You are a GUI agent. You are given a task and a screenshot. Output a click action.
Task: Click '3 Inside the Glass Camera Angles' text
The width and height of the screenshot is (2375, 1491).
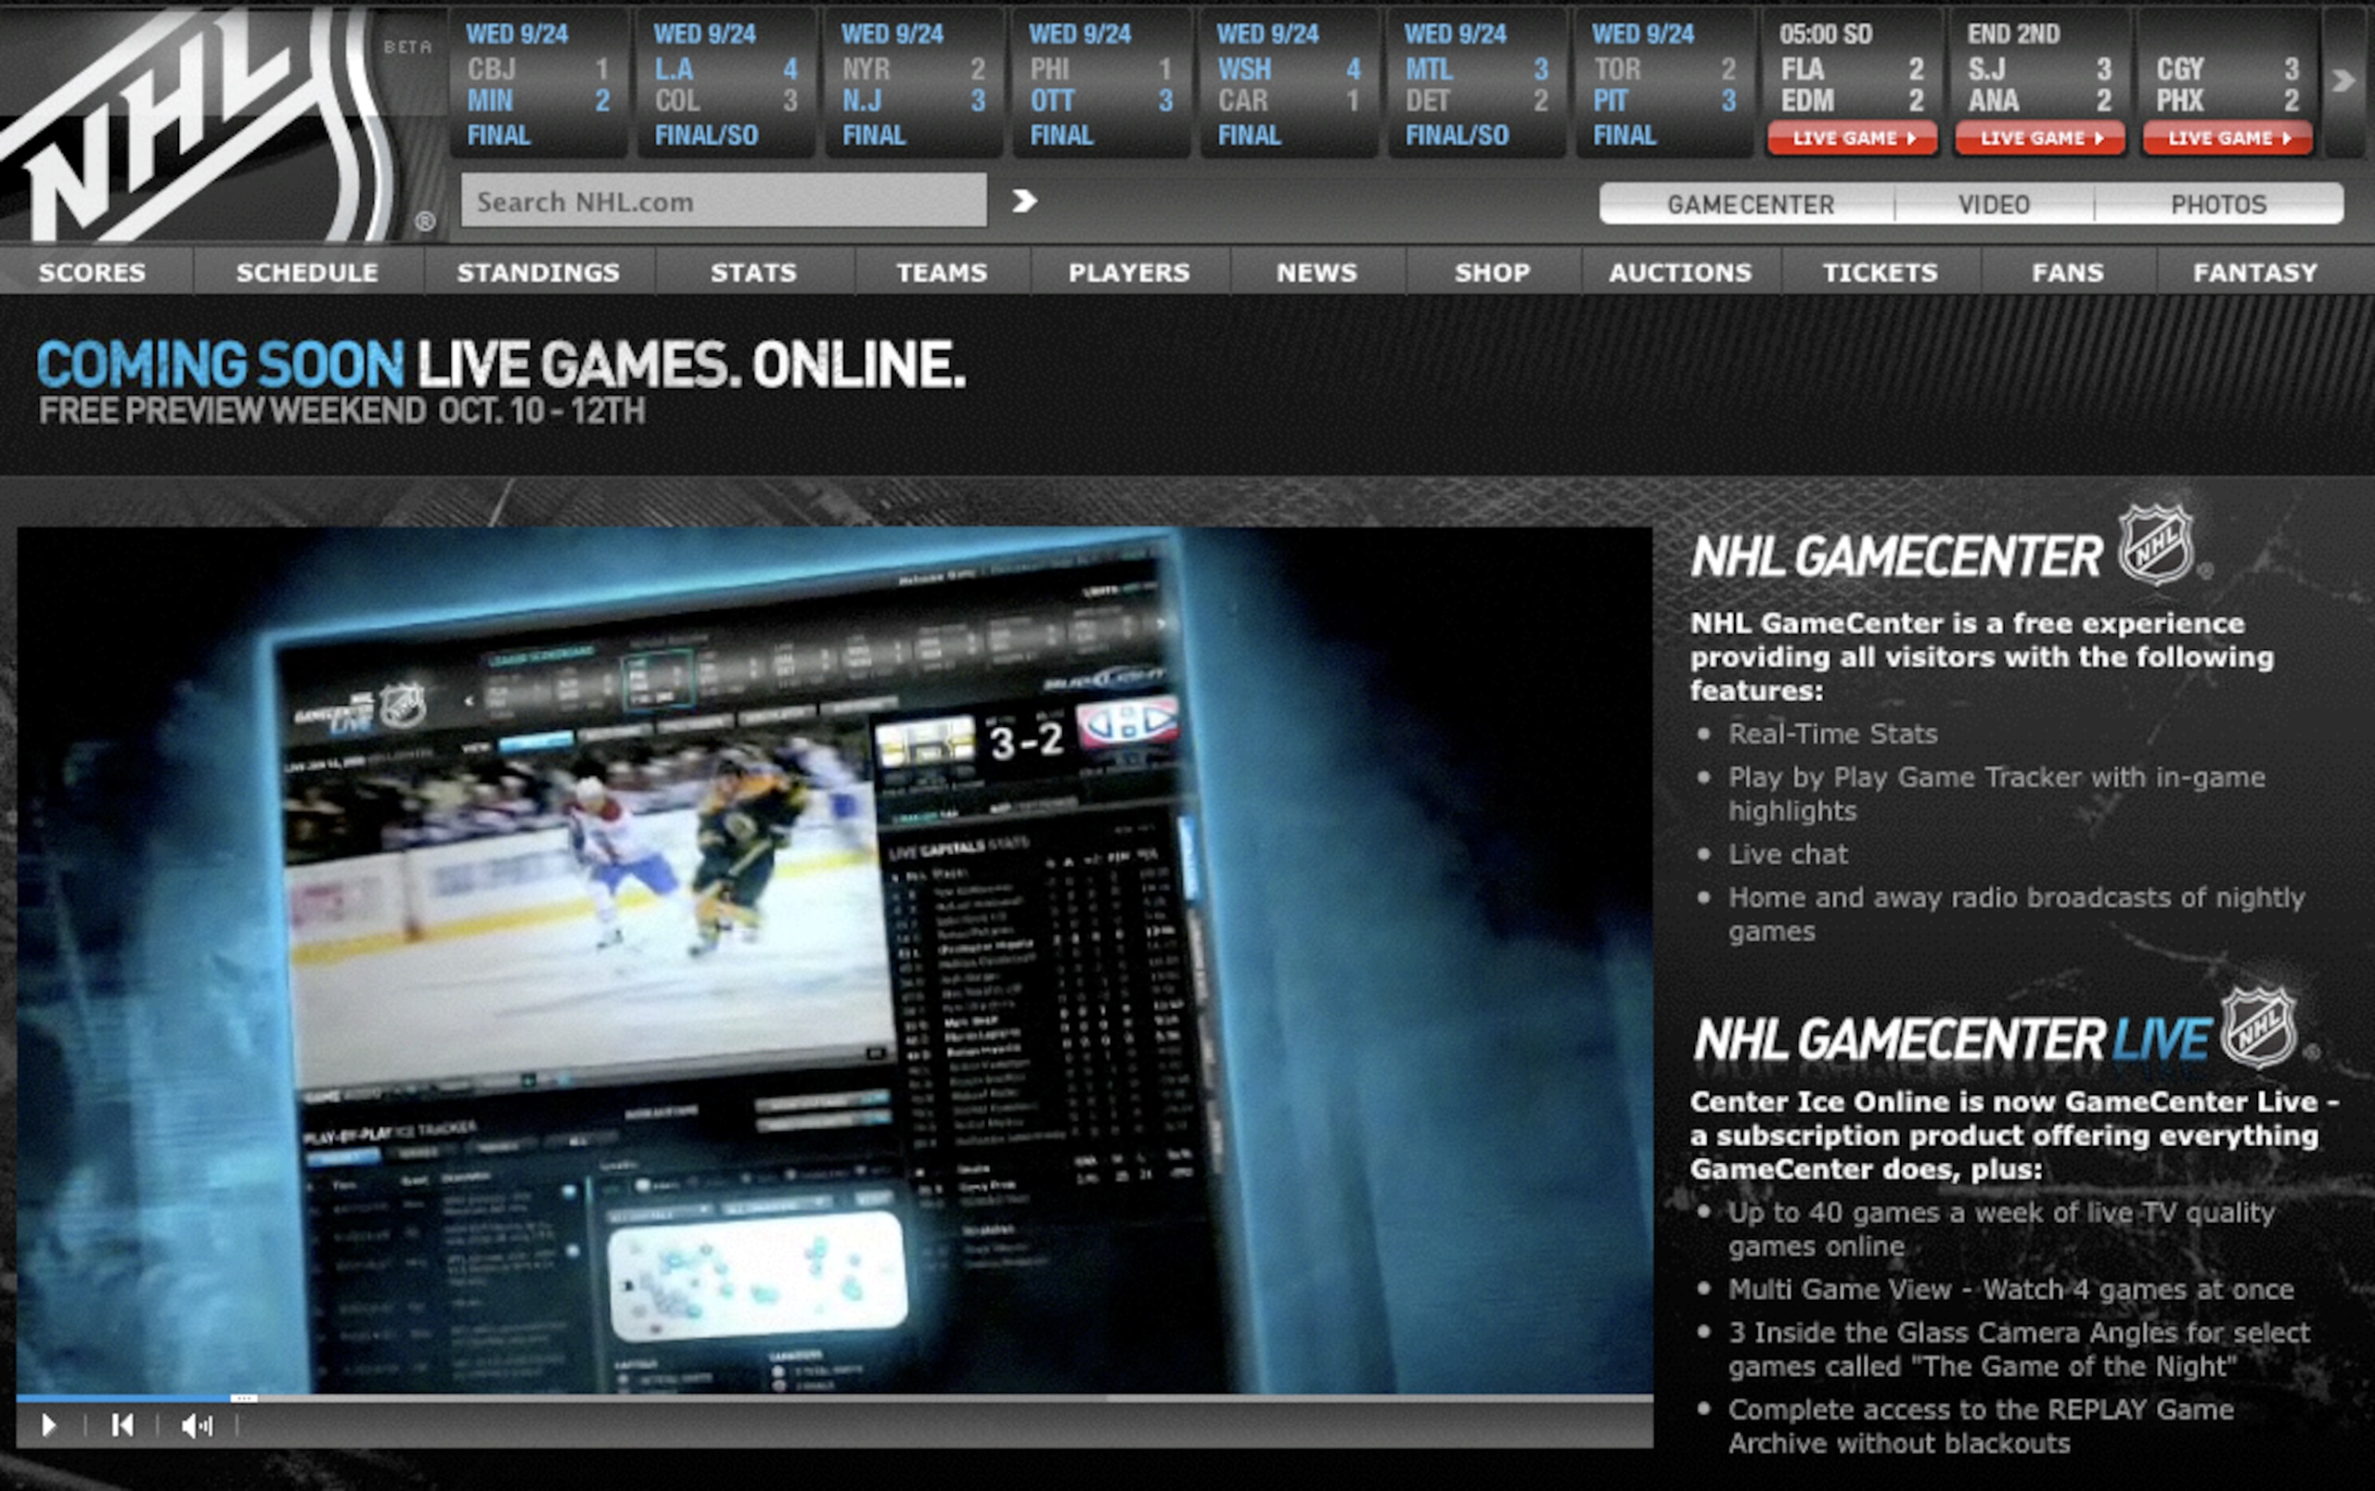[2019, 1350]
